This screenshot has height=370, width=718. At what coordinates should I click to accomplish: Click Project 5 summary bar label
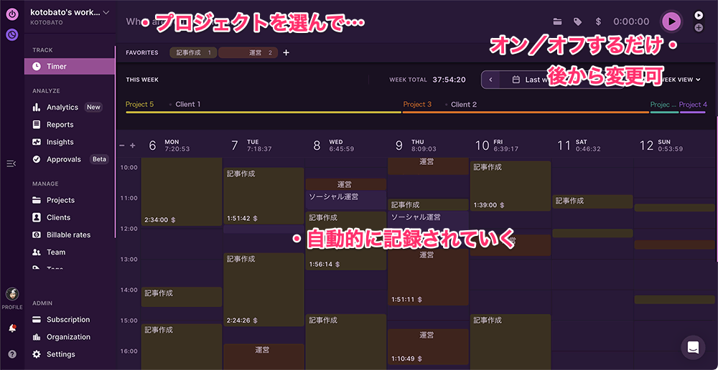[140, 104]
